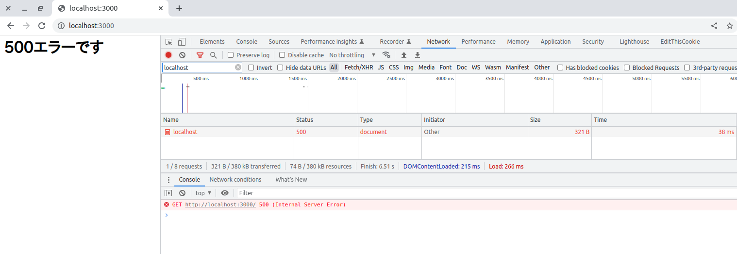Clear the localhost filter text icon

238,68
